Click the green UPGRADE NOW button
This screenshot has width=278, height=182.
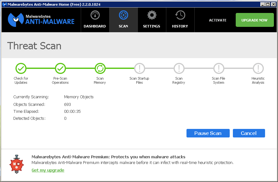tap(255, 20)
